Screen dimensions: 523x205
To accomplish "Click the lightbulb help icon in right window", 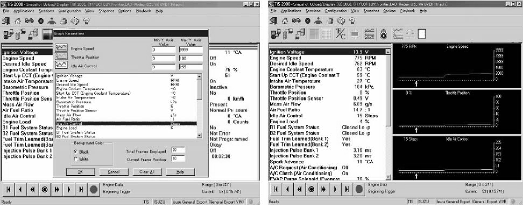I will click(352, 21).
